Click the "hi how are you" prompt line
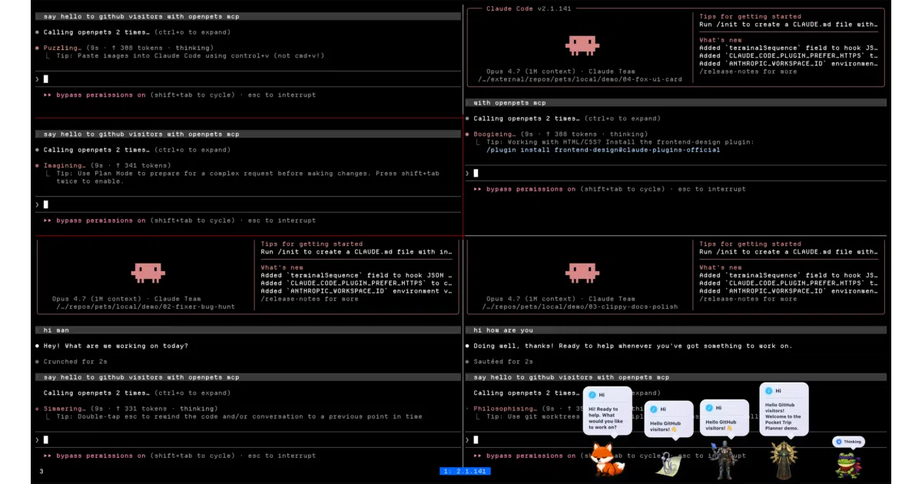This screenshot has height=484, width=922. click(x=676, y=330)
